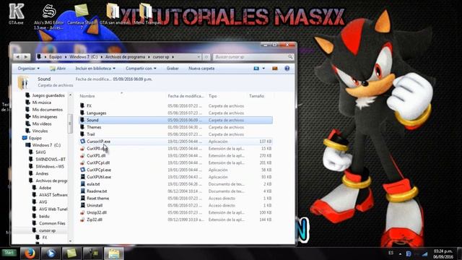462x260 pixels.
Task: Select the Languages folder row
Action: coord(175,113)
